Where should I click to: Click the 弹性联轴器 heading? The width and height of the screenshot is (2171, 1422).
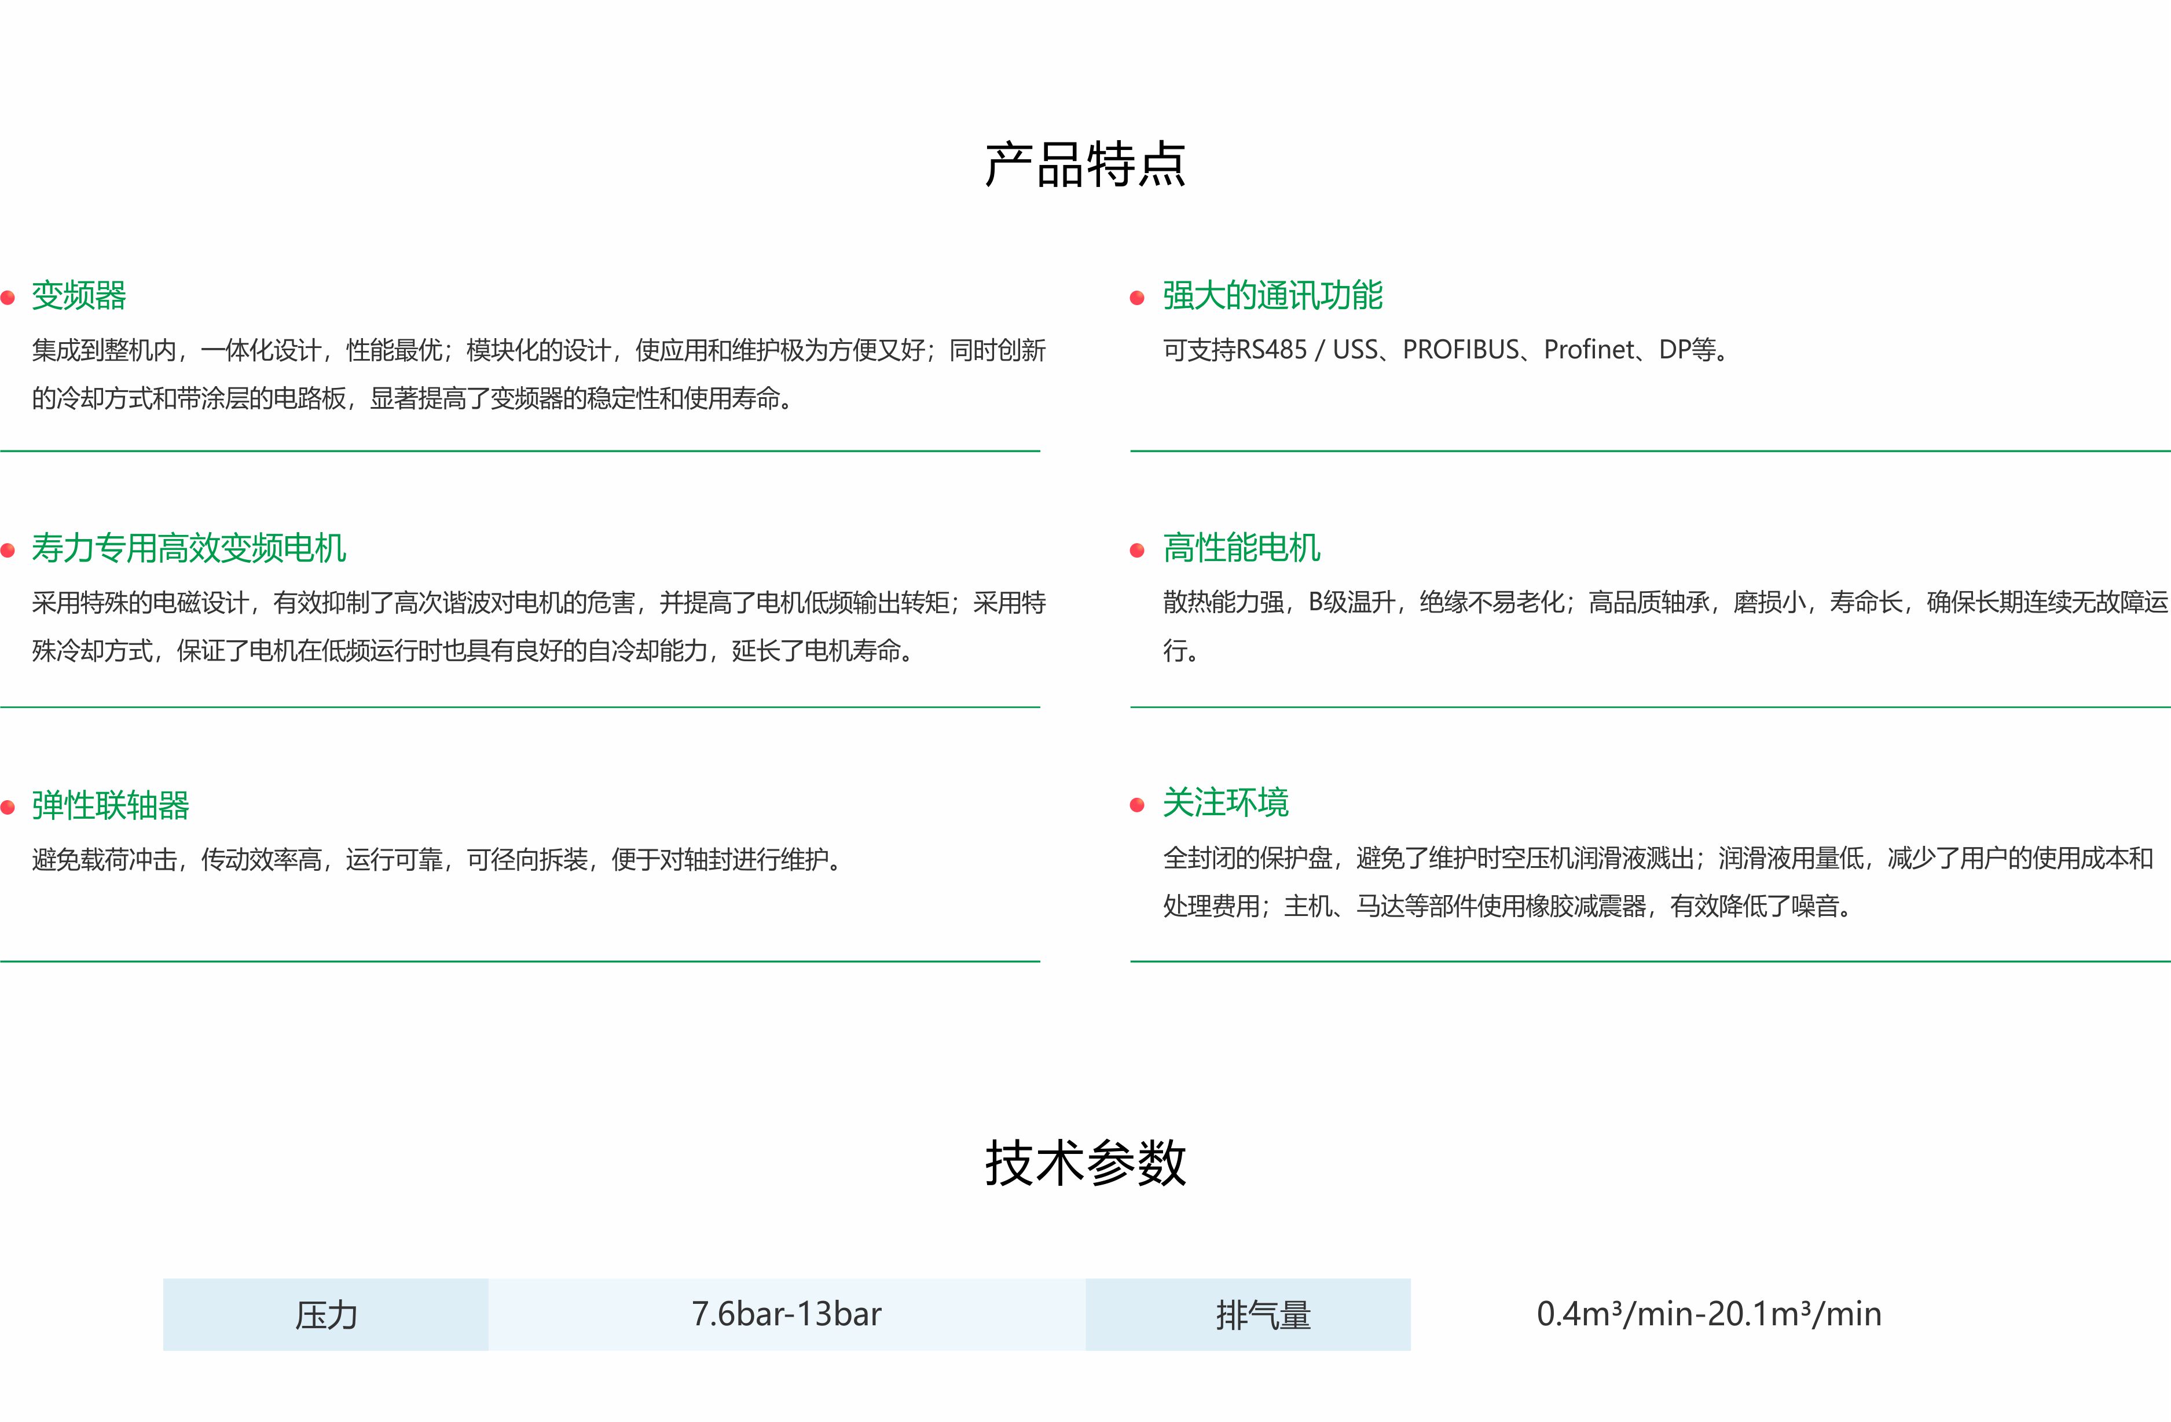[x=111, y=805]
